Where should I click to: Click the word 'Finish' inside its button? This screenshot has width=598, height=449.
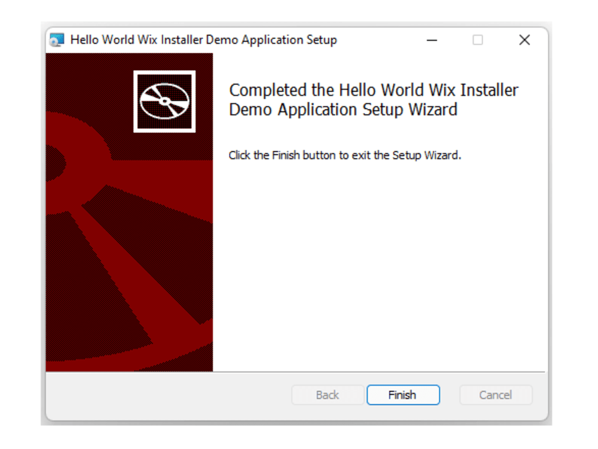point(403,395)
